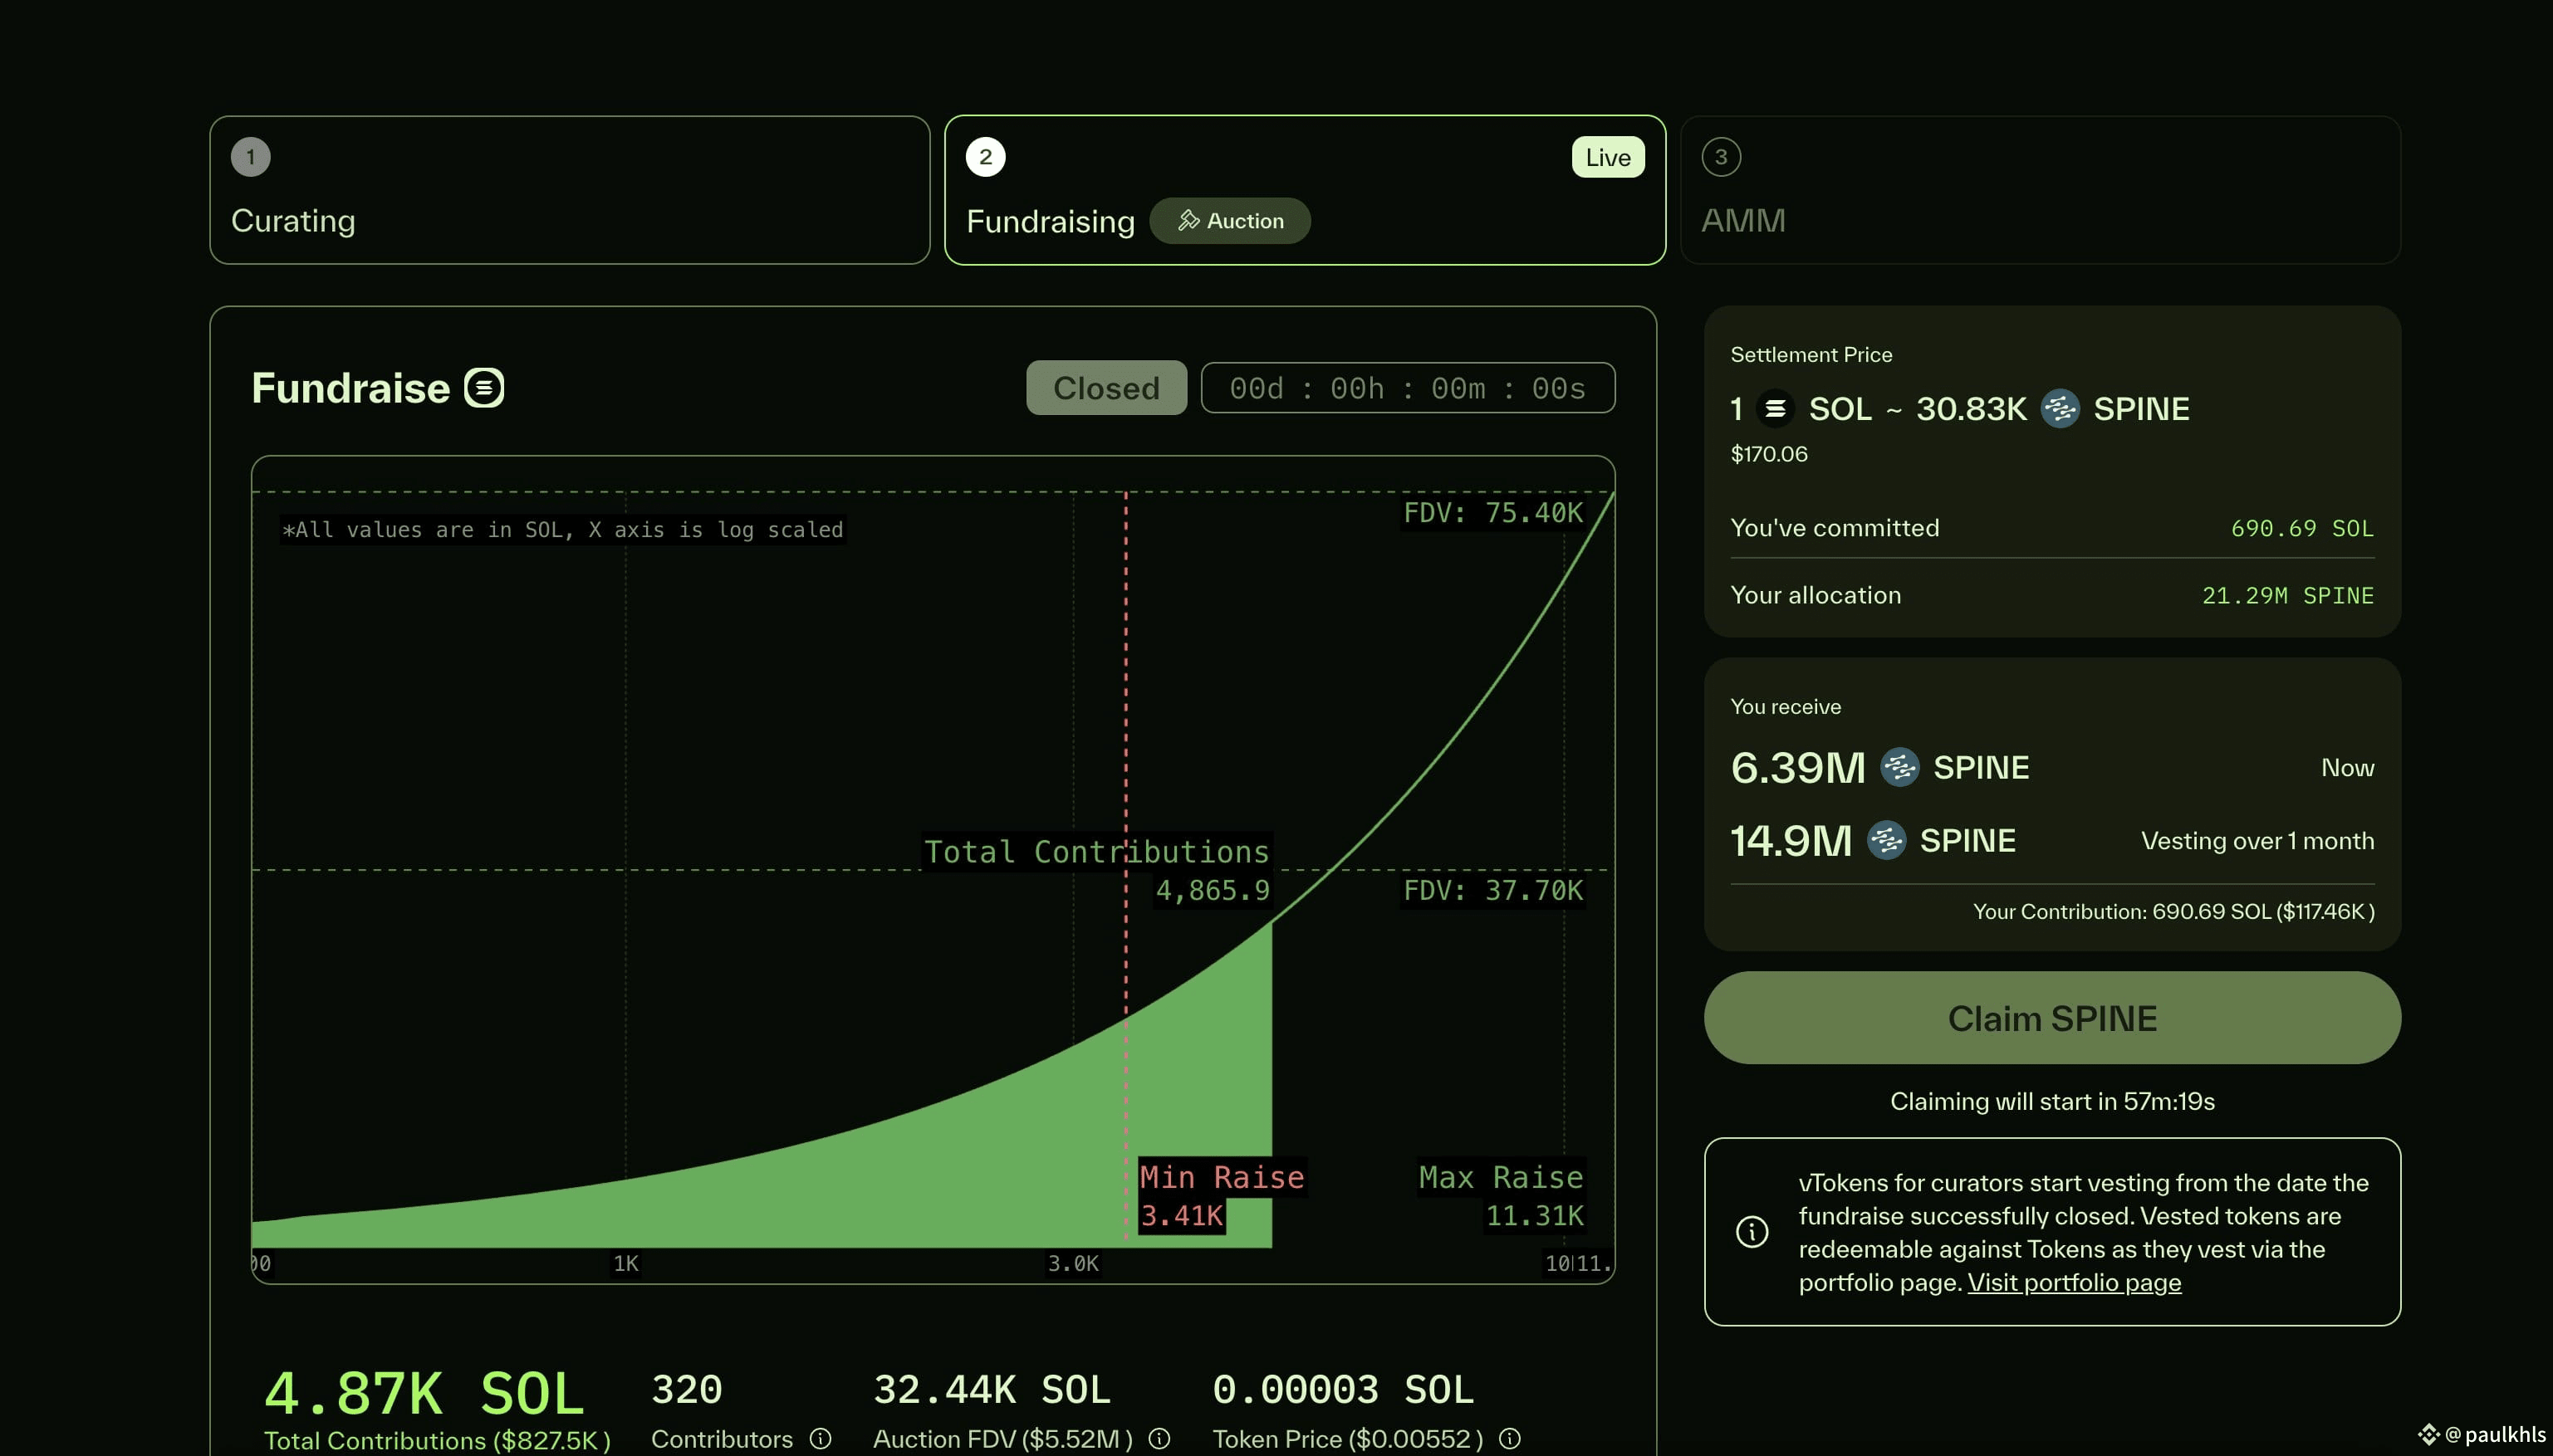Open the Visit portfolio page link
Viewport: 2553px width, 1456px height.
point(2074,1283)
